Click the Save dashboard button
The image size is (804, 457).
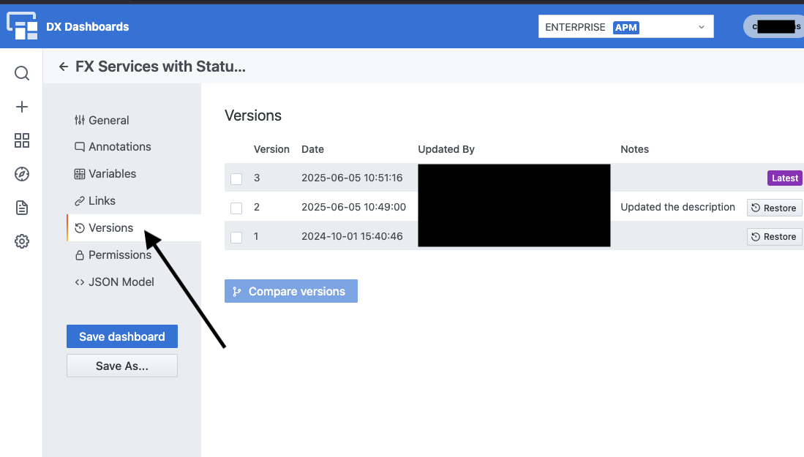point(121,336)
